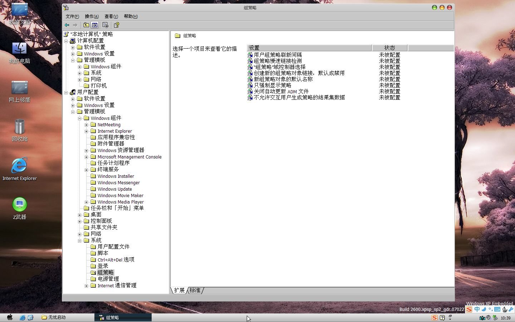Click the Sogou S icon on taskbar language bar

click(435, 318)
